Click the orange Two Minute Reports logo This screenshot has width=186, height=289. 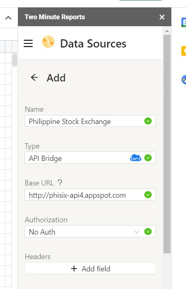tap(48, 42)
